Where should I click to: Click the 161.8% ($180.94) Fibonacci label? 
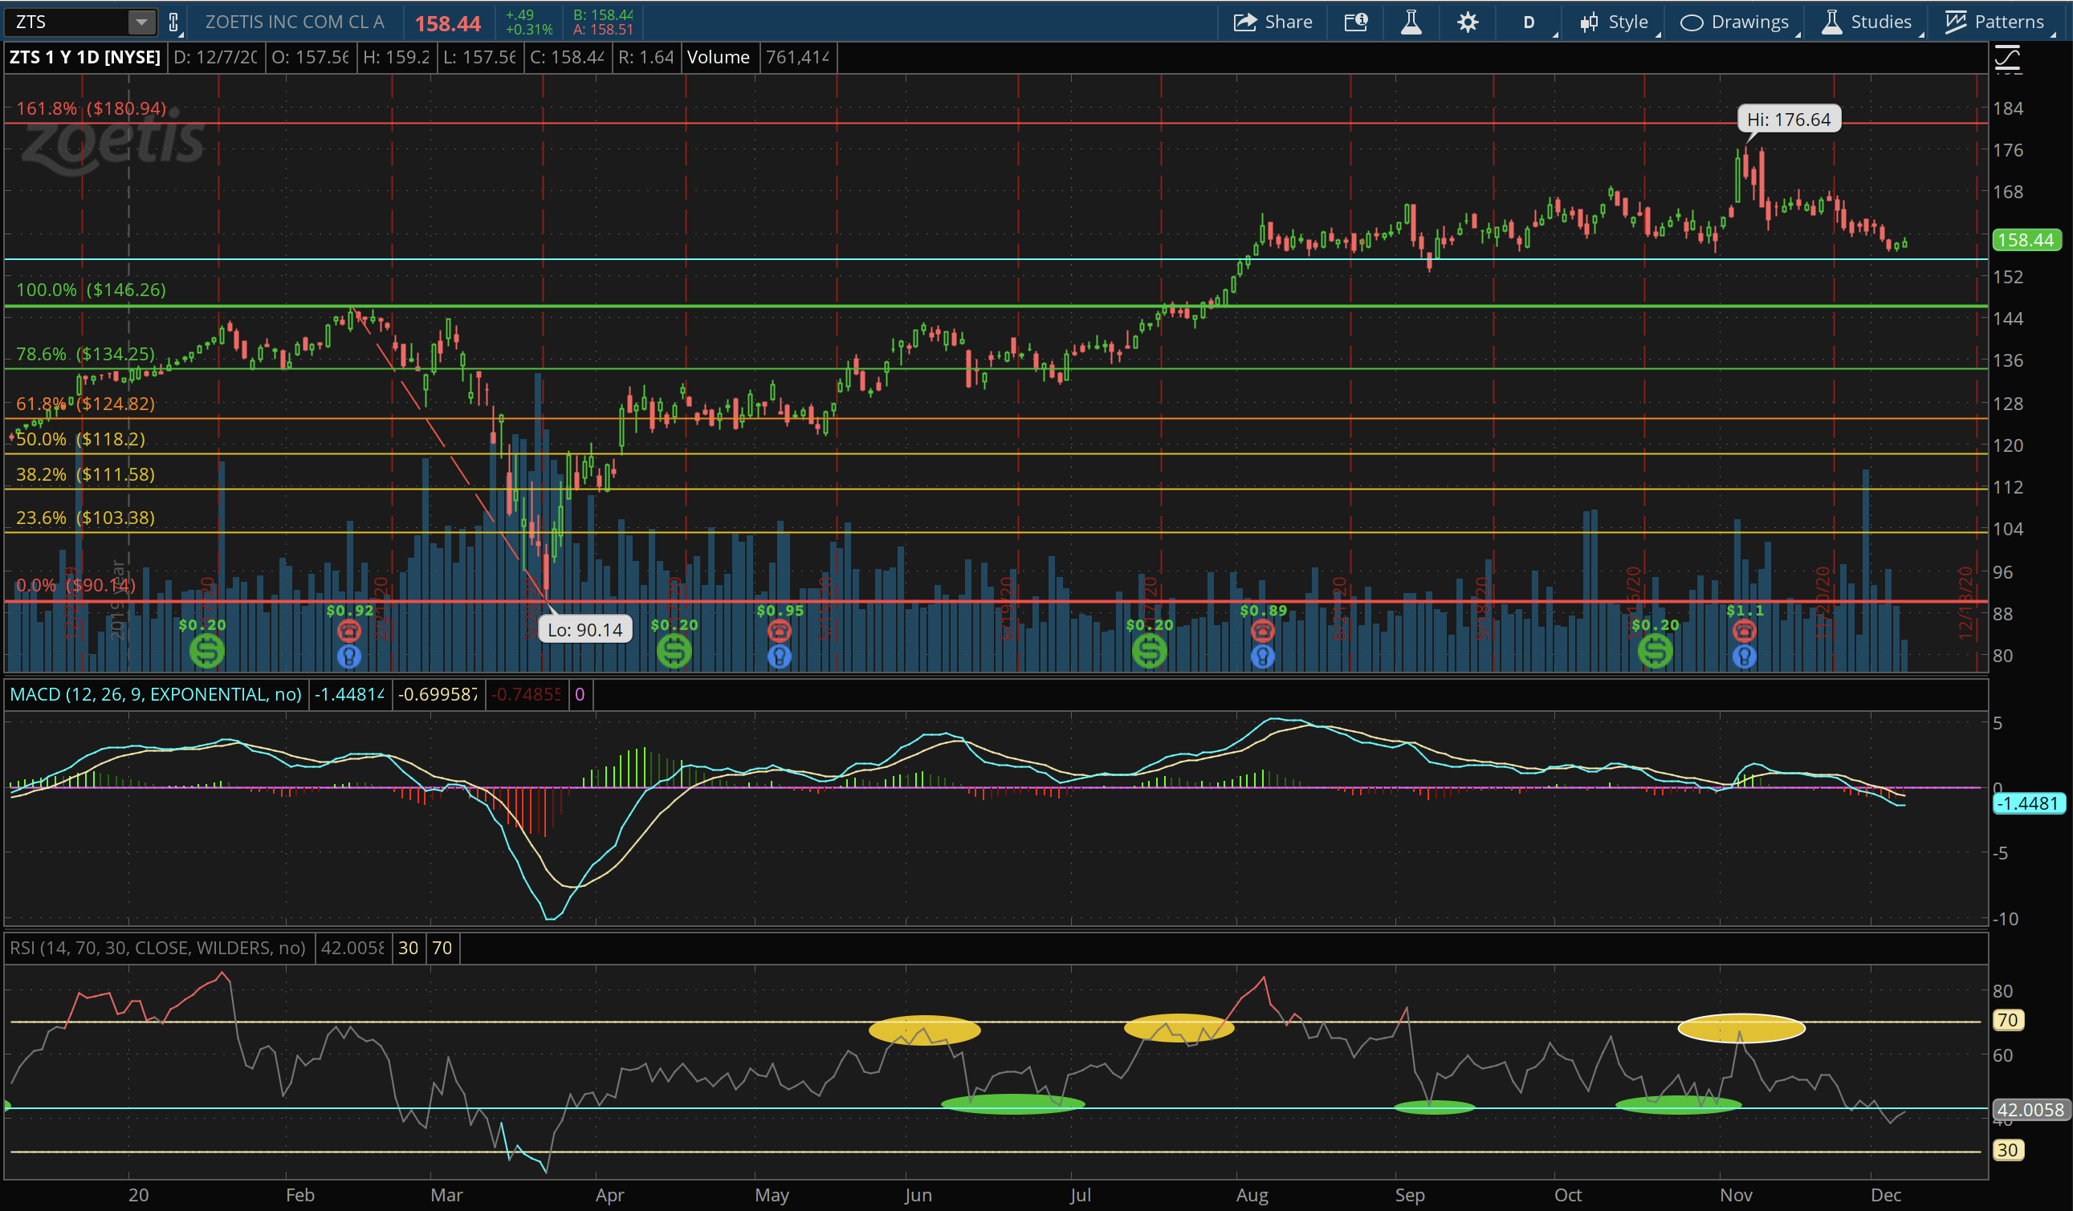[x=91, y=108]
